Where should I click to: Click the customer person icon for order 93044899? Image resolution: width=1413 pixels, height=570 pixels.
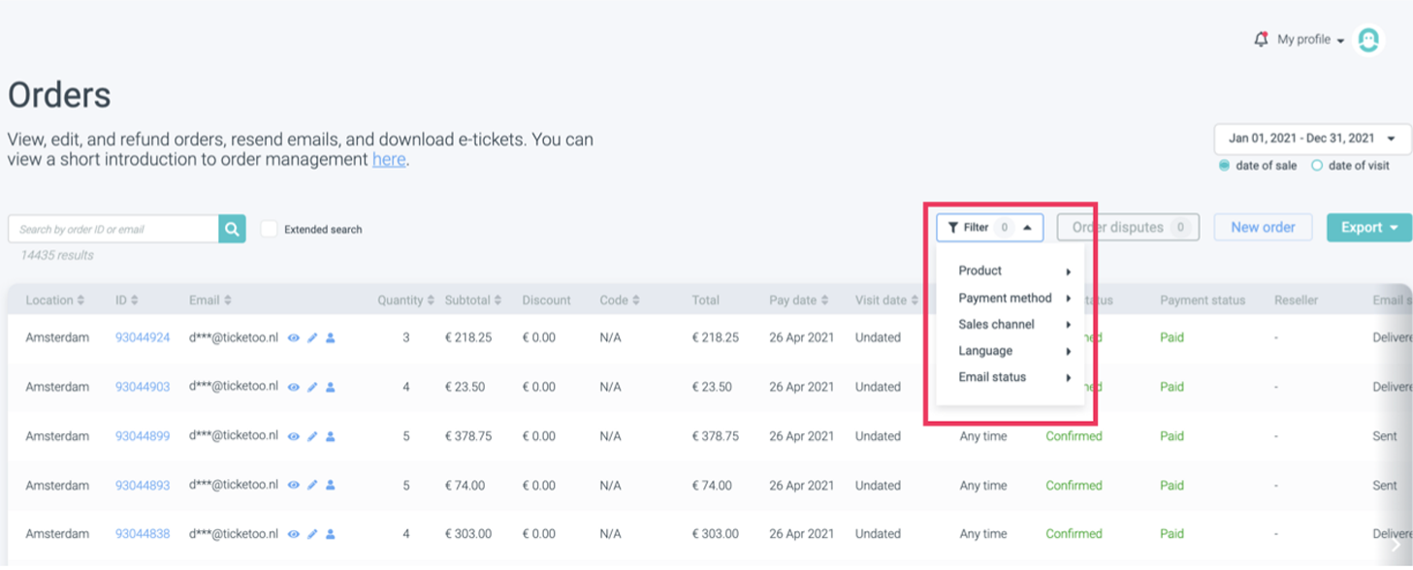331,436
